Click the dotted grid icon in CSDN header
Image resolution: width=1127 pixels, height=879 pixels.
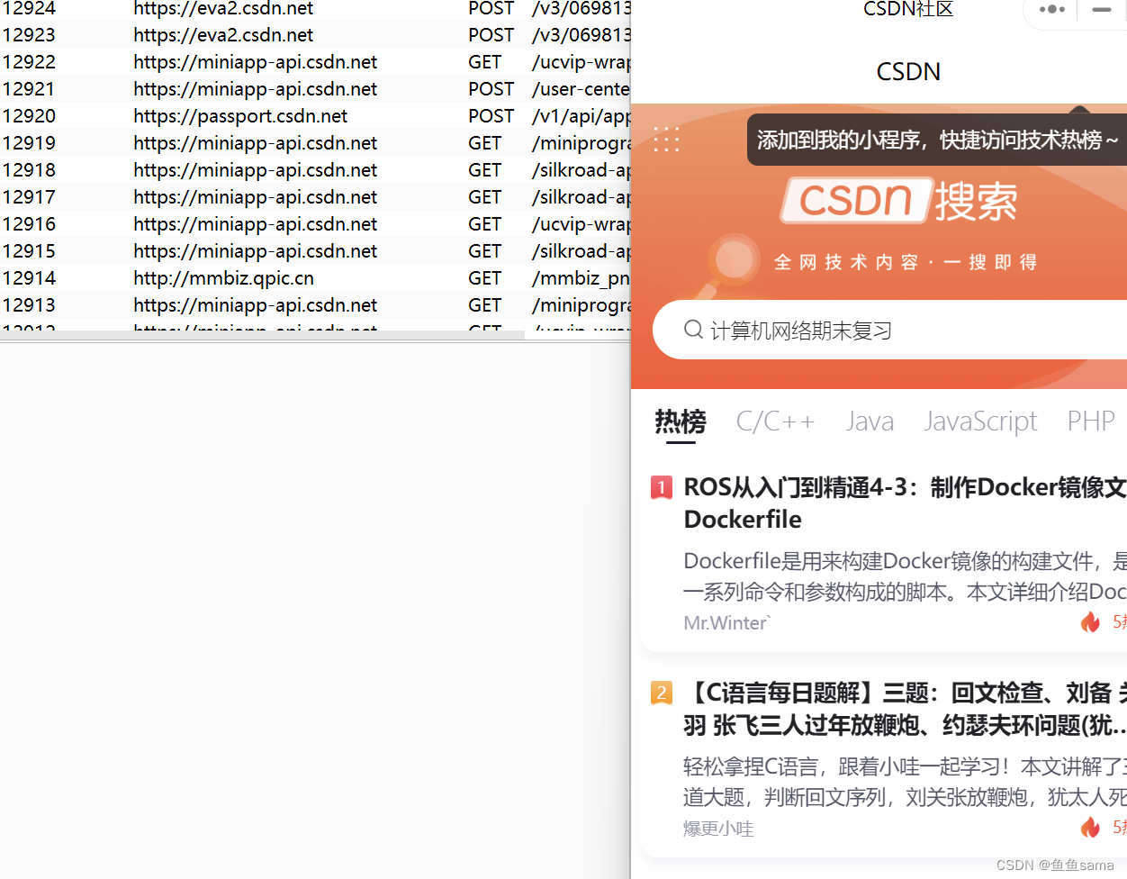pos(666,140)
